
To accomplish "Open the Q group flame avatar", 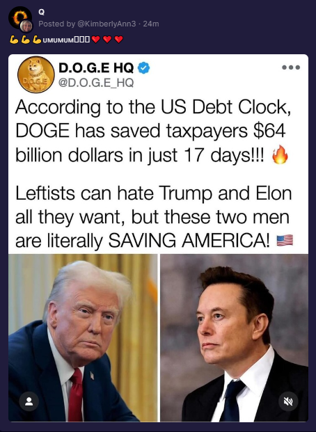I will pos(19,17).
